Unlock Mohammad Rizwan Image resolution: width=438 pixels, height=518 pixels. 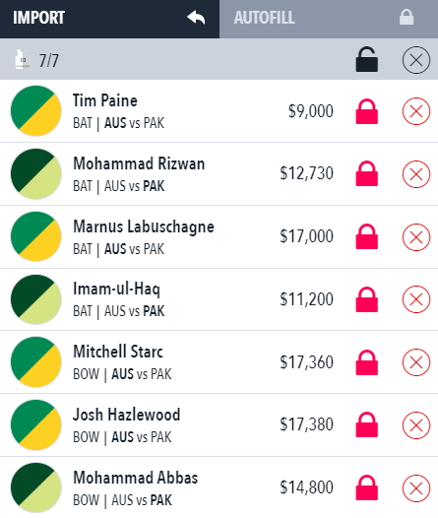[367, 173]
